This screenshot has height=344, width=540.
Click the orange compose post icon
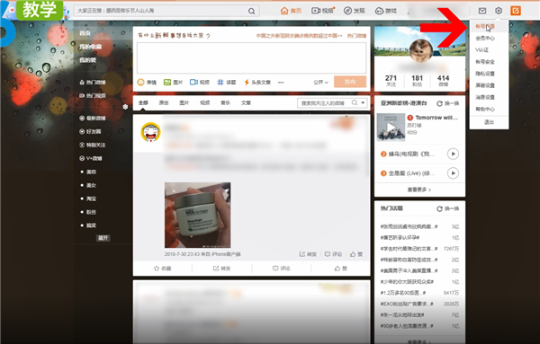516,11
